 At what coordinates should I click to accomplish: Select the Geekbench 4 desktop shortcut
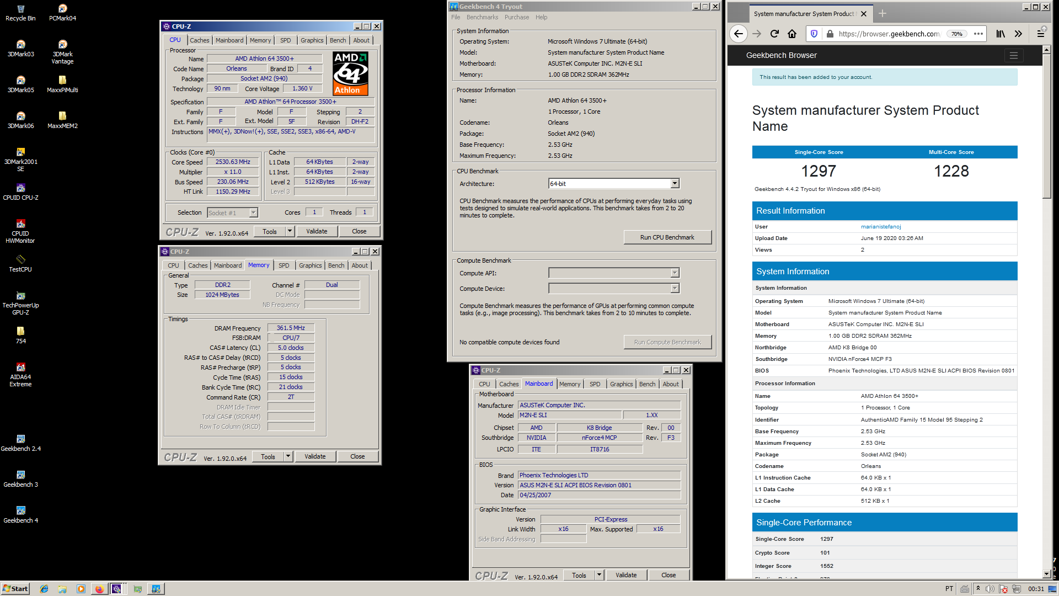coord(20,515)
